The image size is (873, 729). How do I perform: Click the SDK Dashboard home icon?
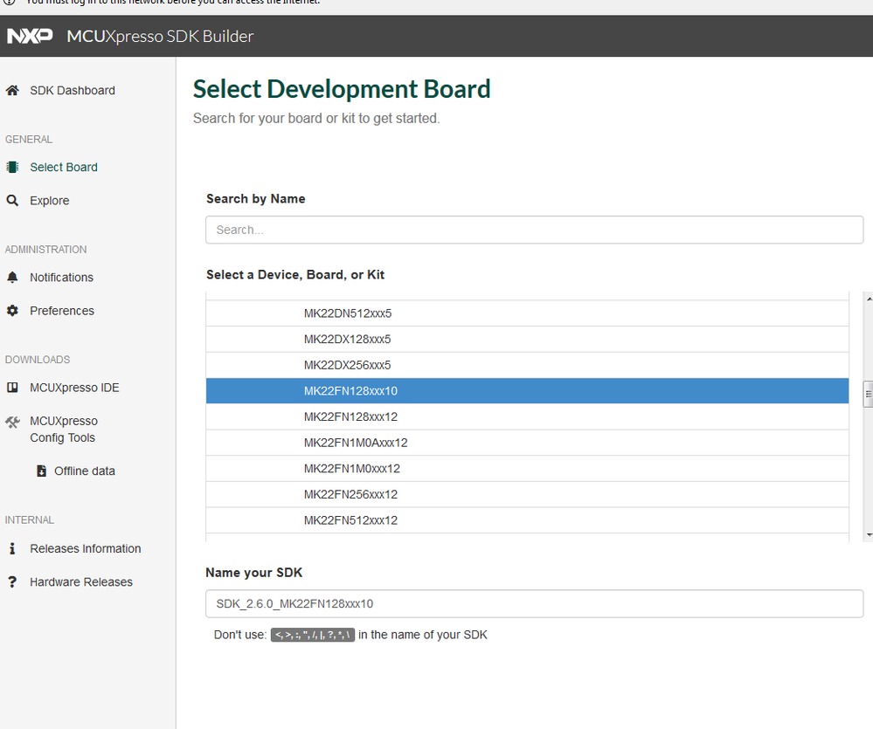12,90
